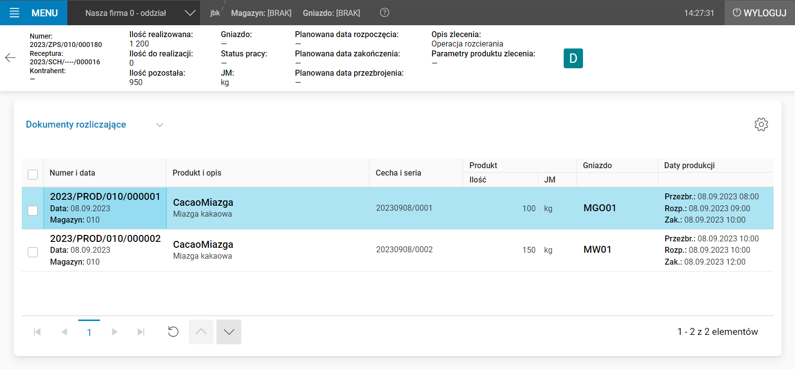Open table settings gear icon
This screenshot has height=369, width=795.
pyautogui.click(x=761, y=124)
